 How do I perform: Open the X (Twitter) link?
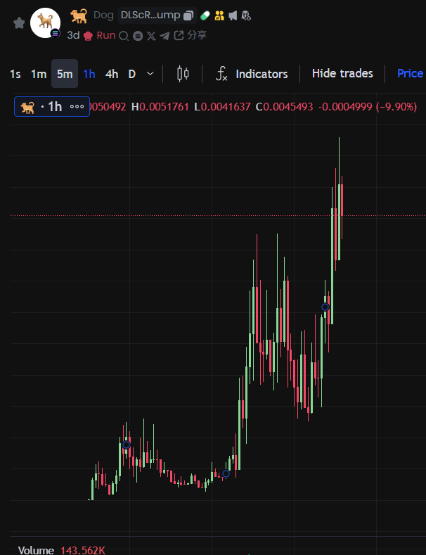[151, 36]
